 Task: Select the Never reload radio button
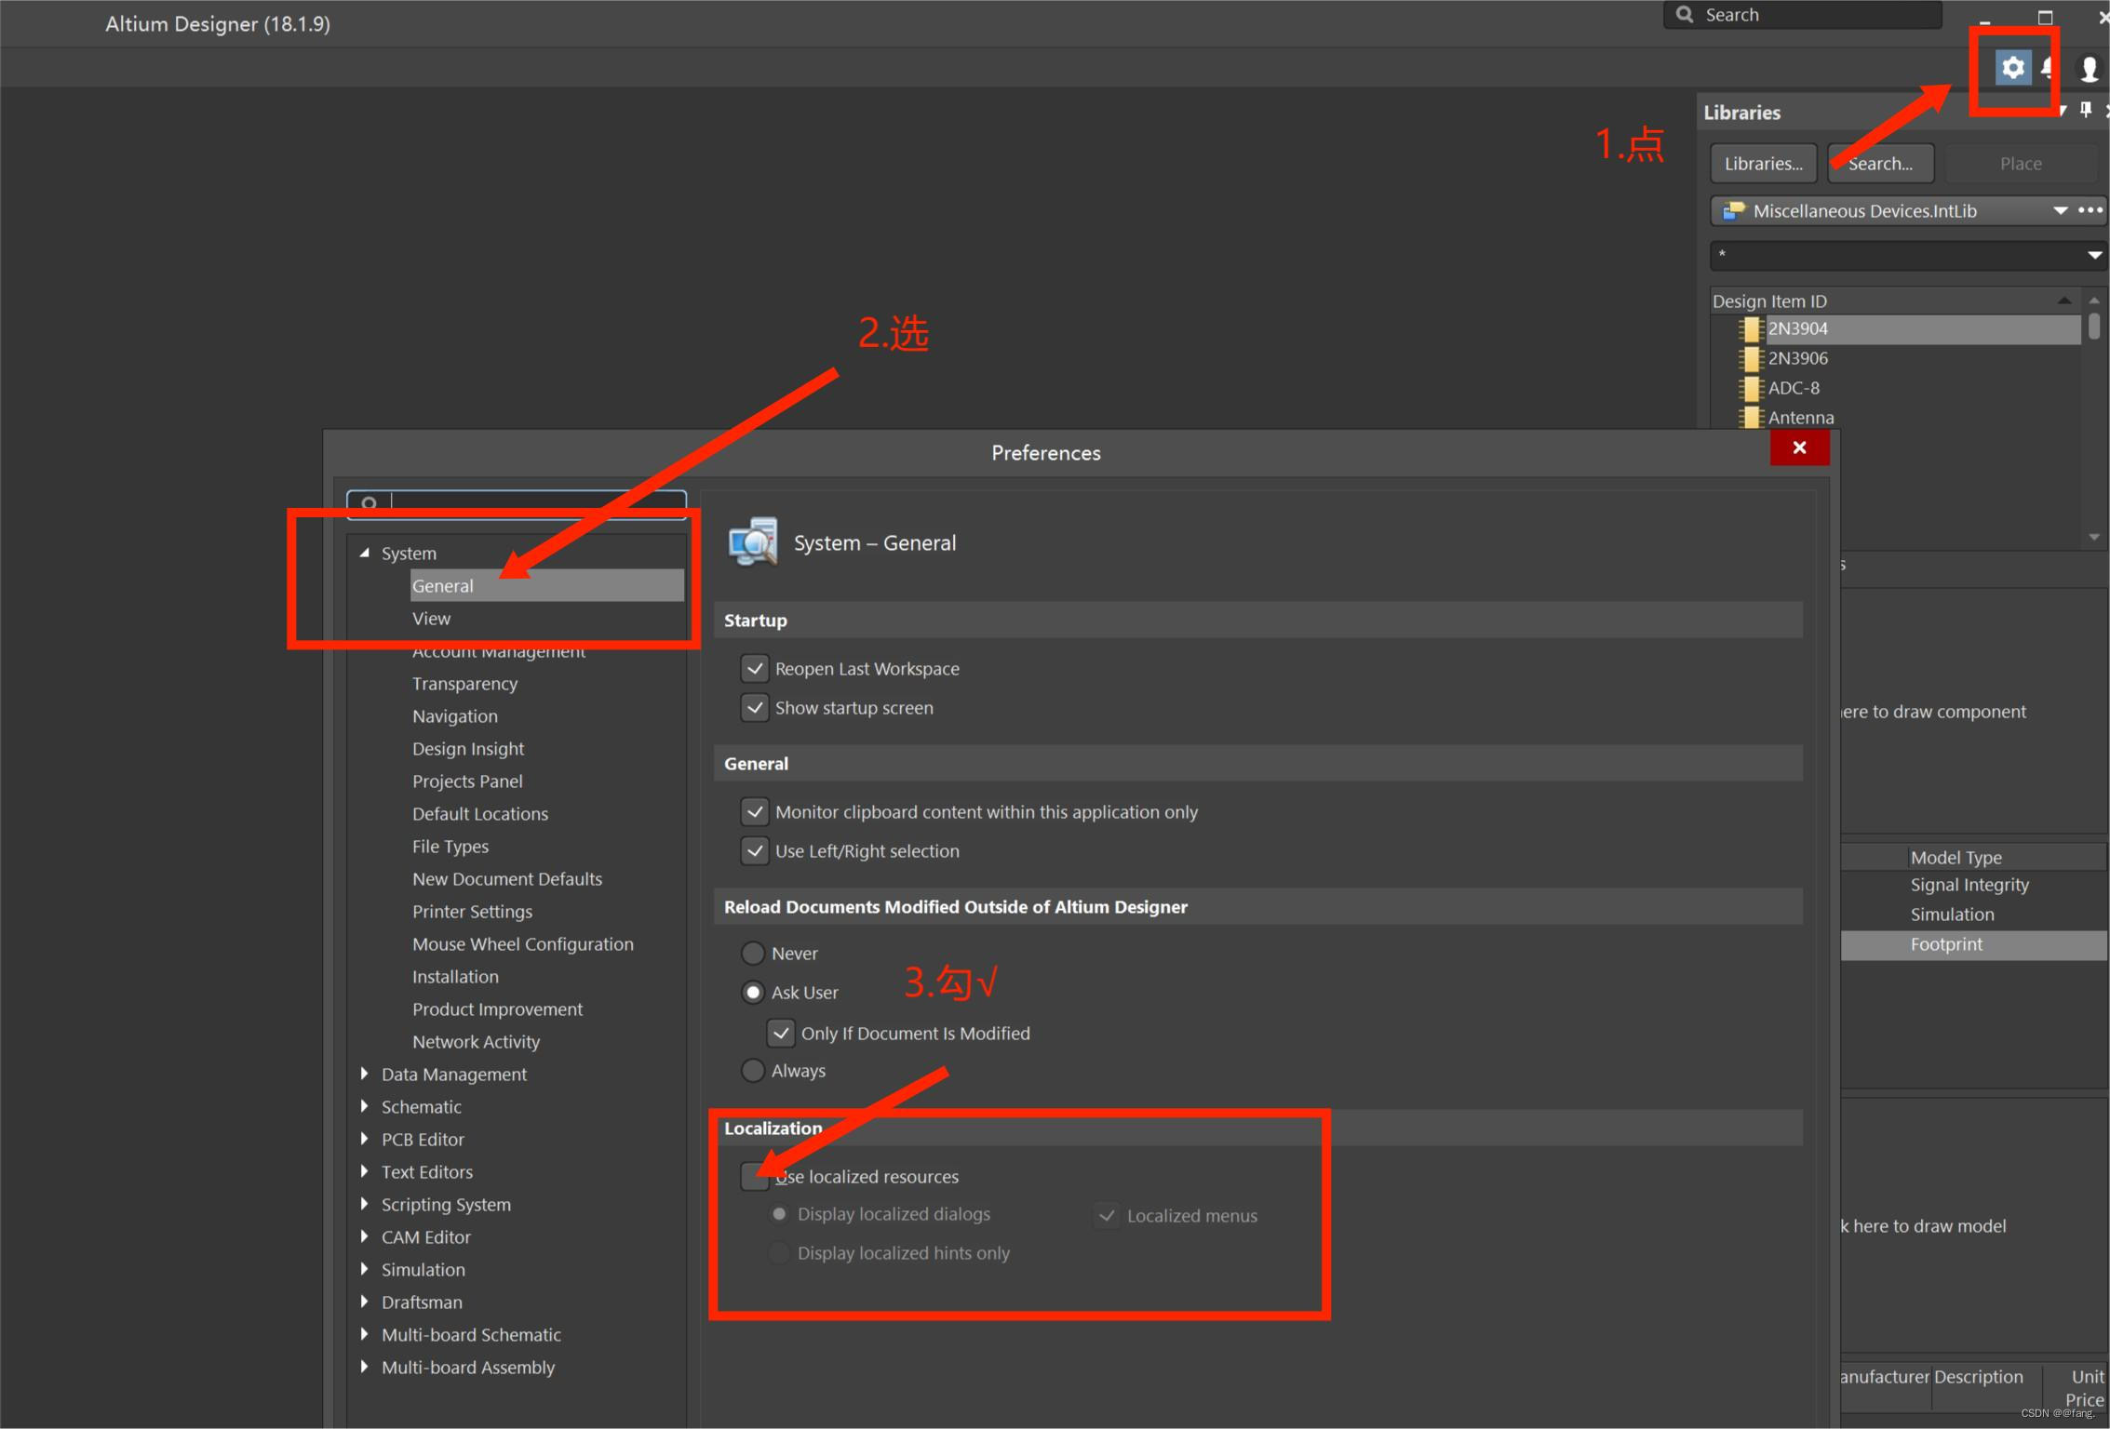click(753, 954)
